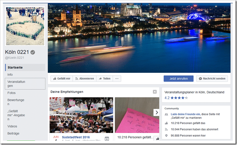Open „Gefällt mir"-Angaben in the sidebar
Screen dimensions: 237x145
[16, 115]
